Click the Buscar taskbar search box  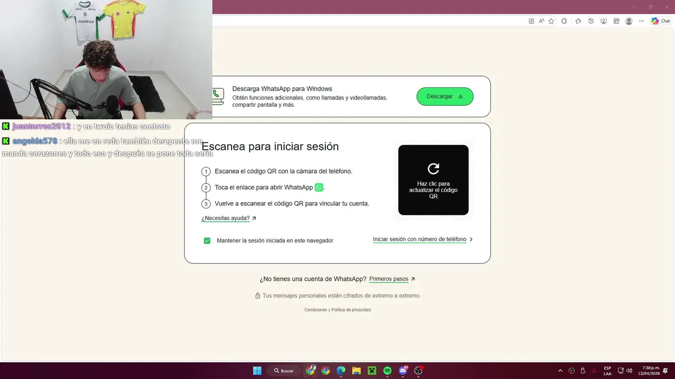tap(284, 371)
